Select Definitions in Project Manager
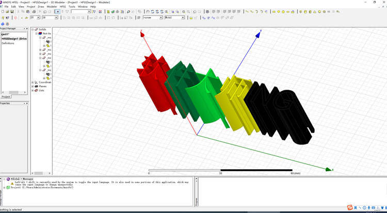This screenshot has height=213, width=387. 8,43
